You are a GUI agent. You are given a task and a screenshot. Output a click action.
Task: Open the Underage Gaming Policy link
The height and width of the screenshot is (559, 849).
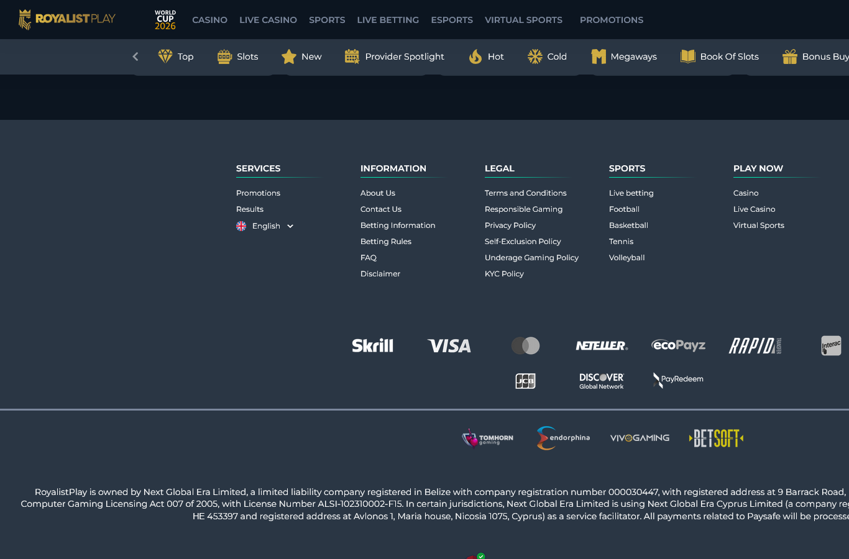click(531, 258)
